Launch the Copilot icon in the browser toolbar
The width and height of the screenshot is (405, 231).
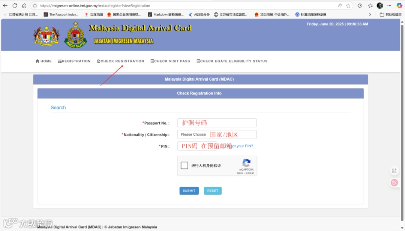pos(399,5)
